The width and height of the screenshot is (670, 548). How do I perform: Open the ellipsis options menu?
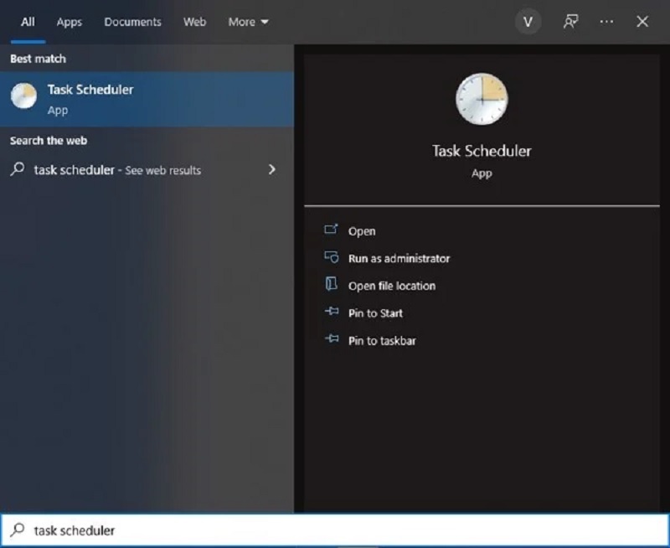(608, 21)
